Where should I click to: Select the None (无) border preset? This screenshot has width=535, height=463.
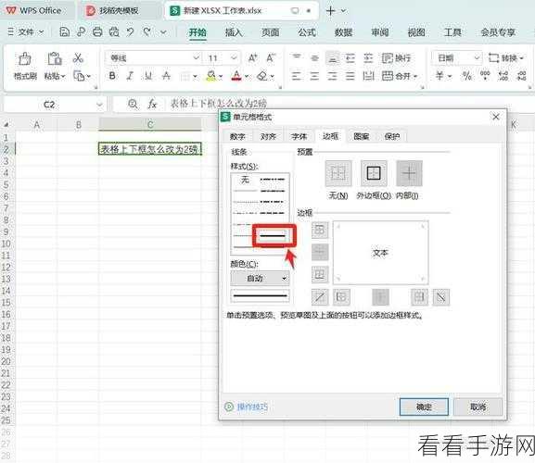(x=338, y=174)
